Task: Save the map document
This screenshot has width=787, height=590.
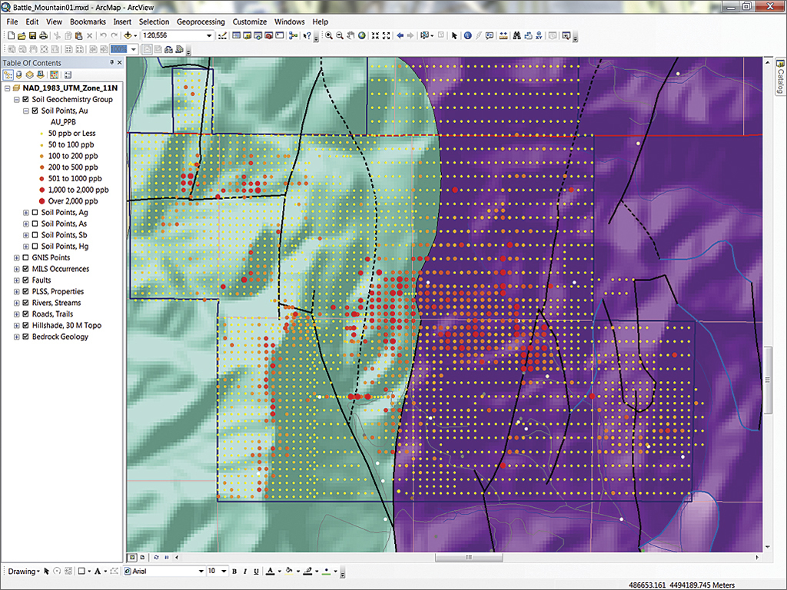Action: (33, 35)
